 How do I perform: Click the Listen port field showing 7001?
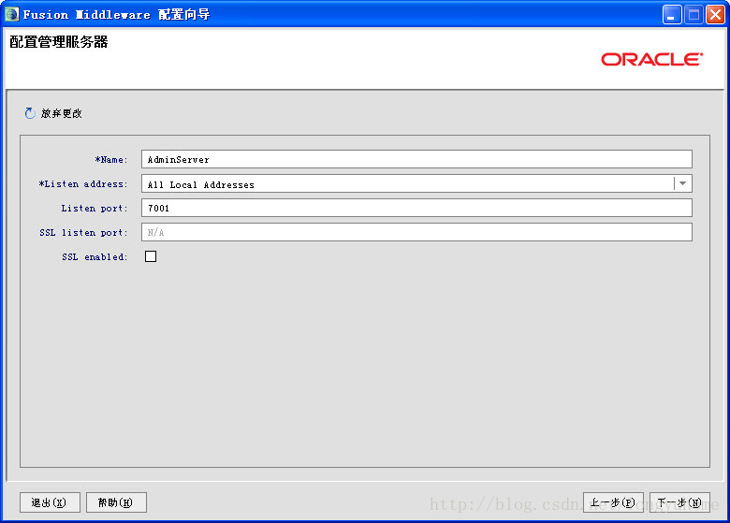click(x=416, y=208)
